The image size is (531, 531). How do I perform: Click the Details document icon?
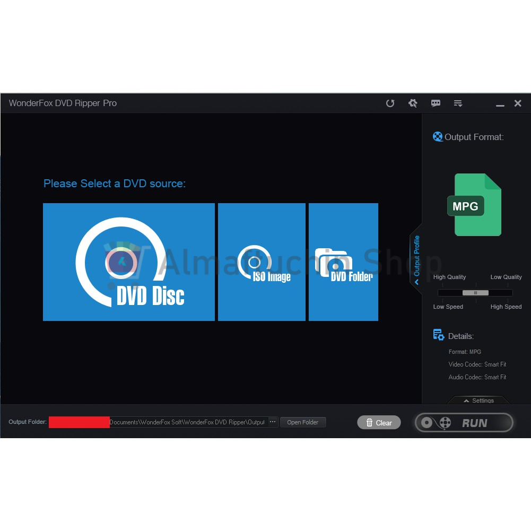pos(439,335)
